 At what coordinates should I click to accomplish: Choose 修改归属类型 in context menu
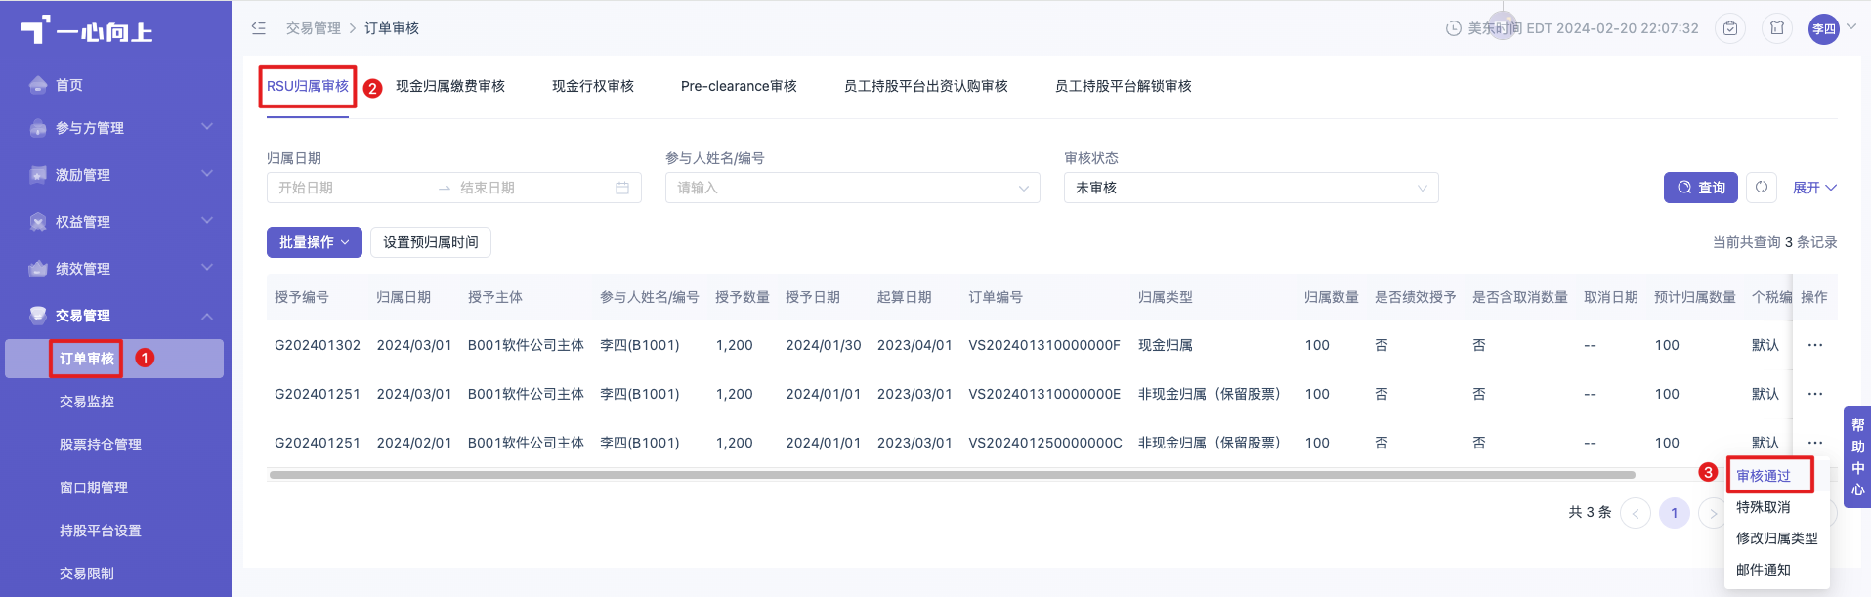click(x=1777, y=538)
